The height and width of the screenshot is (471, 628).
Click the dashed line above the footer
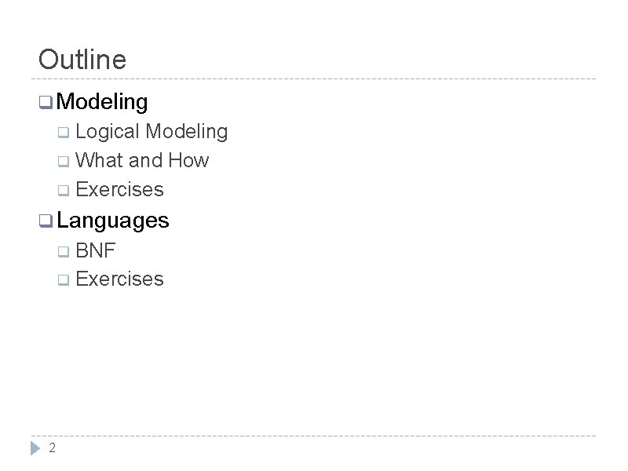coord(314,436)
